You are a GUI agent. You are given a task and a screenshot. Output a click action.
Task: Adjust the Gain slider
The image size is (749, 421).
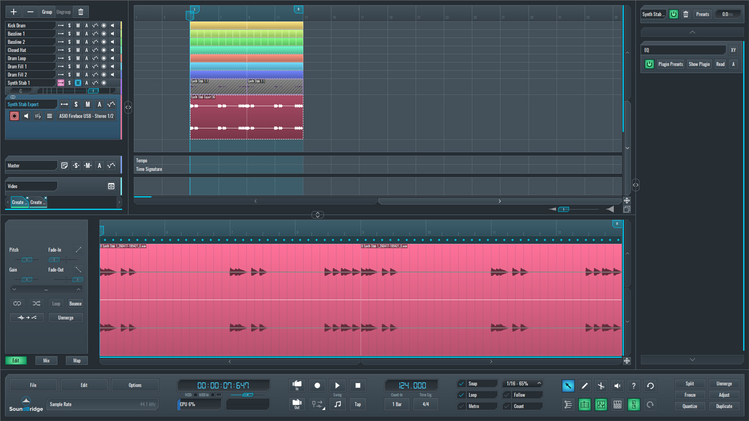[x=27, y=279]
